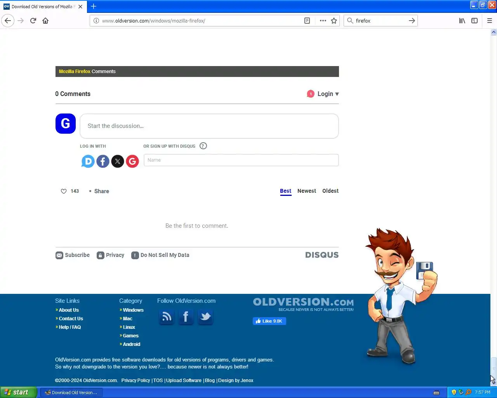
Task: Focus the Start the discussion box
Action: 209,126
